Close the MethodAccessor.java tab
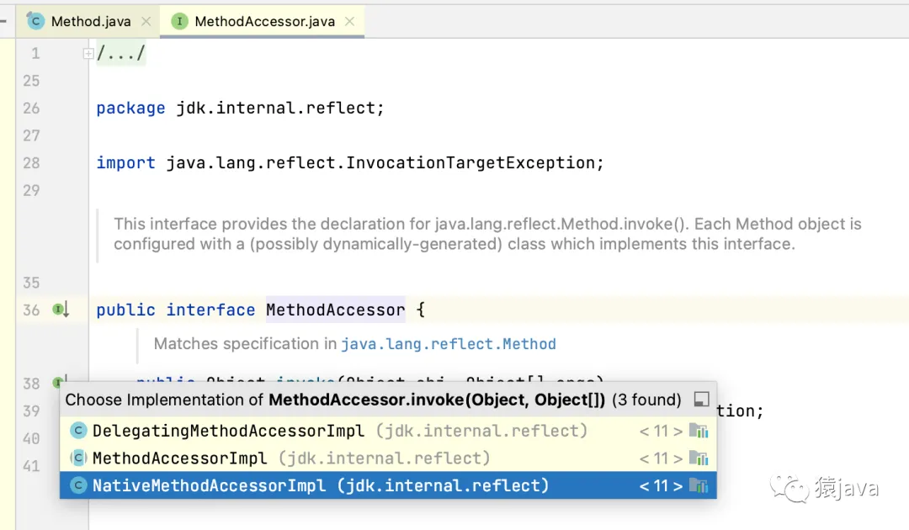The height and width of the screenshot is (530, 909). tap(350, 22)
